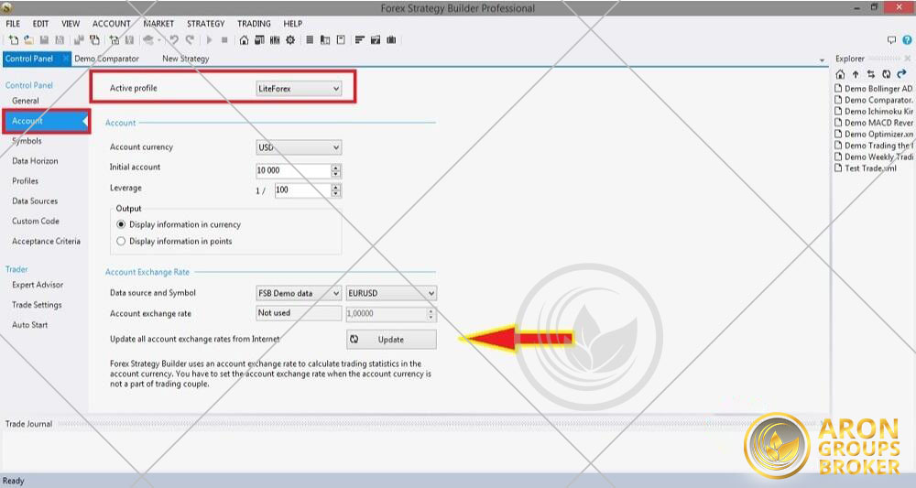Click the Account exchange rate spinner
This screenshot has width=916, height=488.
coord(431,314)
